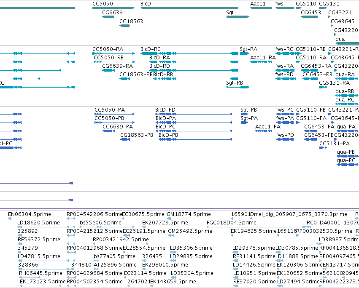Select the qua gene label
This screenshot has height=288, width=359.
point(340,39)
